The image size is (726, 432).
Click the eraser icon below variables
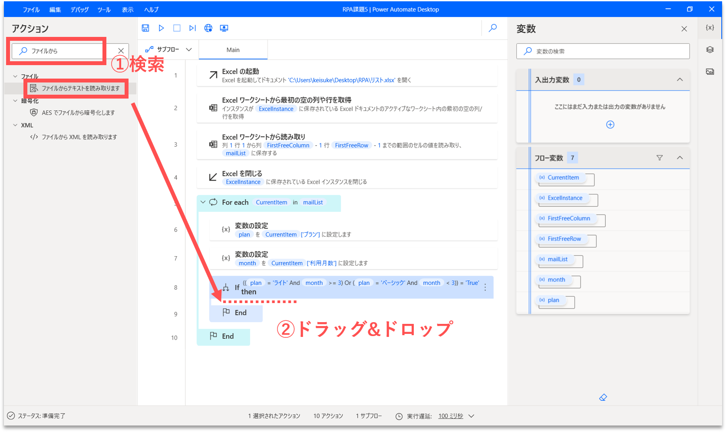(x=603, y=397)
